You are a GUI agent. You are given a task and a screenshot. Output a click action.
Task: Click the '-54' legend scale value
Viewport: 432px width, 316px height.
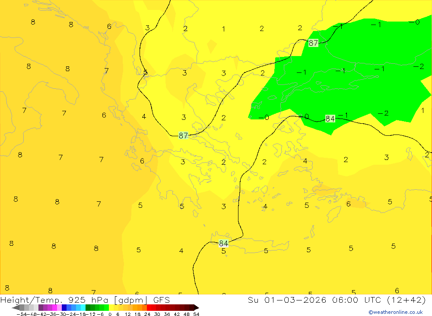click(x=22, y=314)
